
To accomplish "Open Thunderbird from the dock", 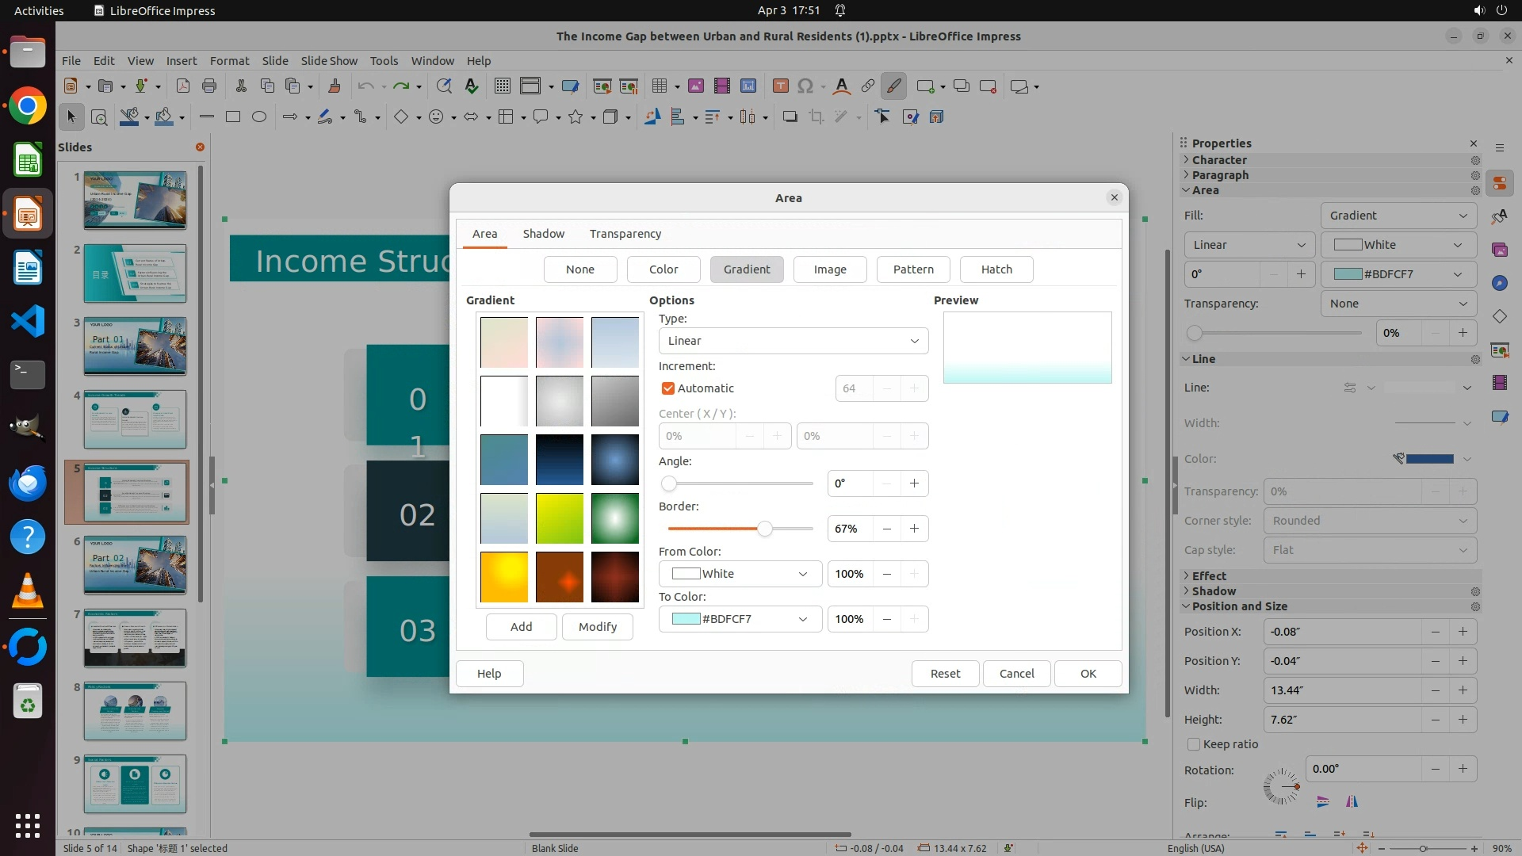I will click(x=28, y=483).
